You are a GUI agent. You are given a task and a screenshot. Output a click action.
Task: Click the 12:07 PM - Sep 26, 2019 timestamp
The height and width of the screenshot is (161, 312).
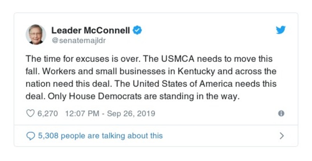(110, 114)
